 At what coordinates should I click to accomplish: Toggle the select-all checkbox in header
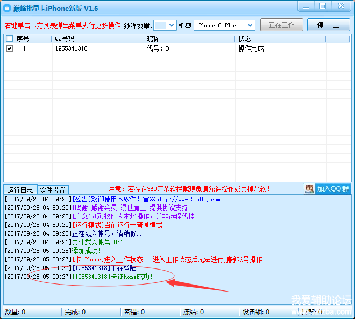coord(9,39)
